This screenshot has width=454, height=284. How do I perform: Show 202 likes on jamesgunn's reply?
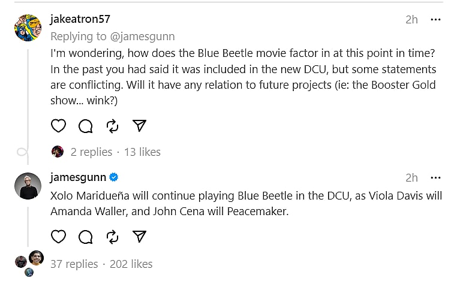[131, 264]
